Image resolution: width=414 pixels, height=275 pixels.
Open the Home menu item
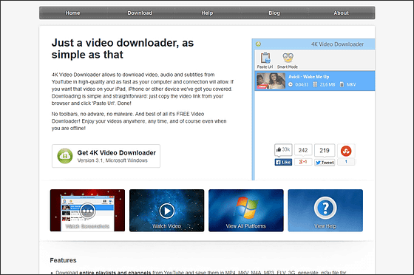coord(72,13)
